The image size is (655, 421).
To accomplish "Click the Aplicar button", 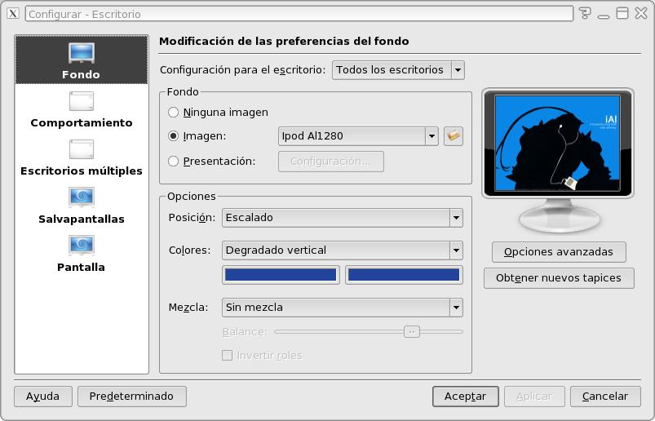I will click(x=535, y=397).
